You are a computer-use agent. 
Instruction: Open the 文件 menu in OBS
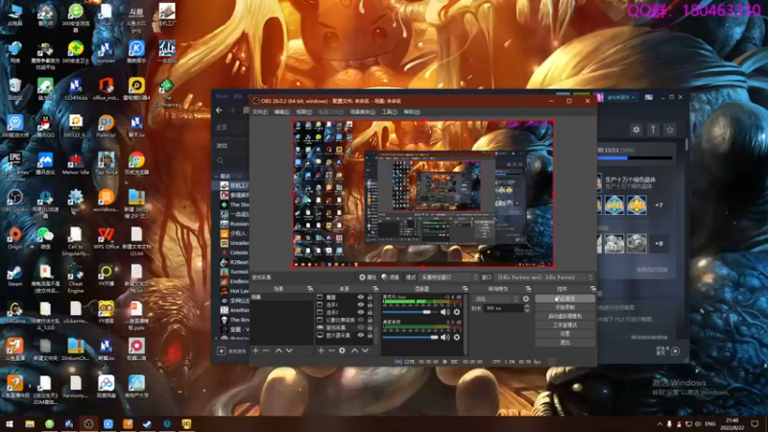pos(260,112)
